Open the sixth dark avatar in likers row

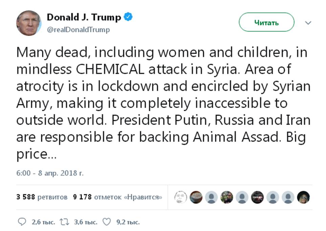[x=257, y=197]
